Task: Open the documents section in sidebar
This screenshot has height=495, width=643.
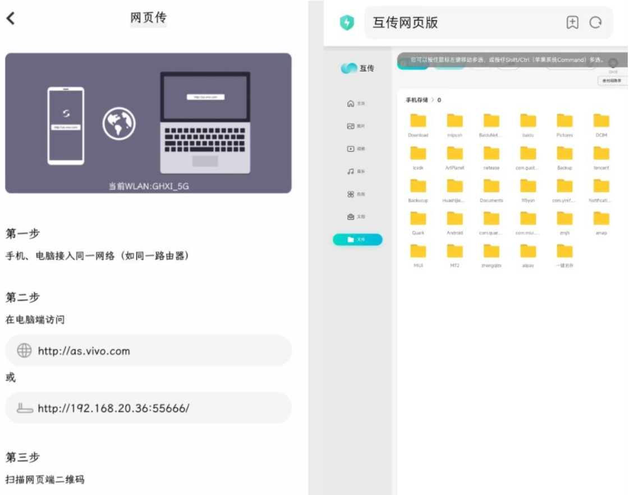Action: (x=356, y=217)
